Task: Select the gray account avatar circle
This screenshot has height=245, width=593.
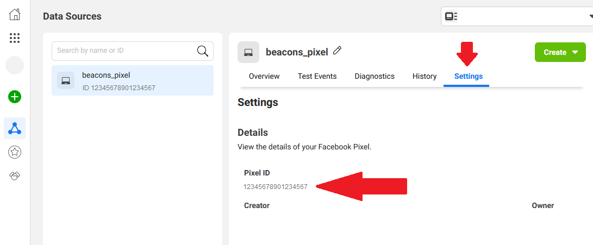Action: coord(15,65)
